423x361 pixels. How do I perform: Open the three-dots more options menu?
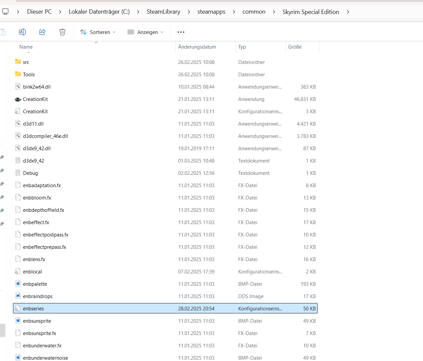tap(181, 32)
